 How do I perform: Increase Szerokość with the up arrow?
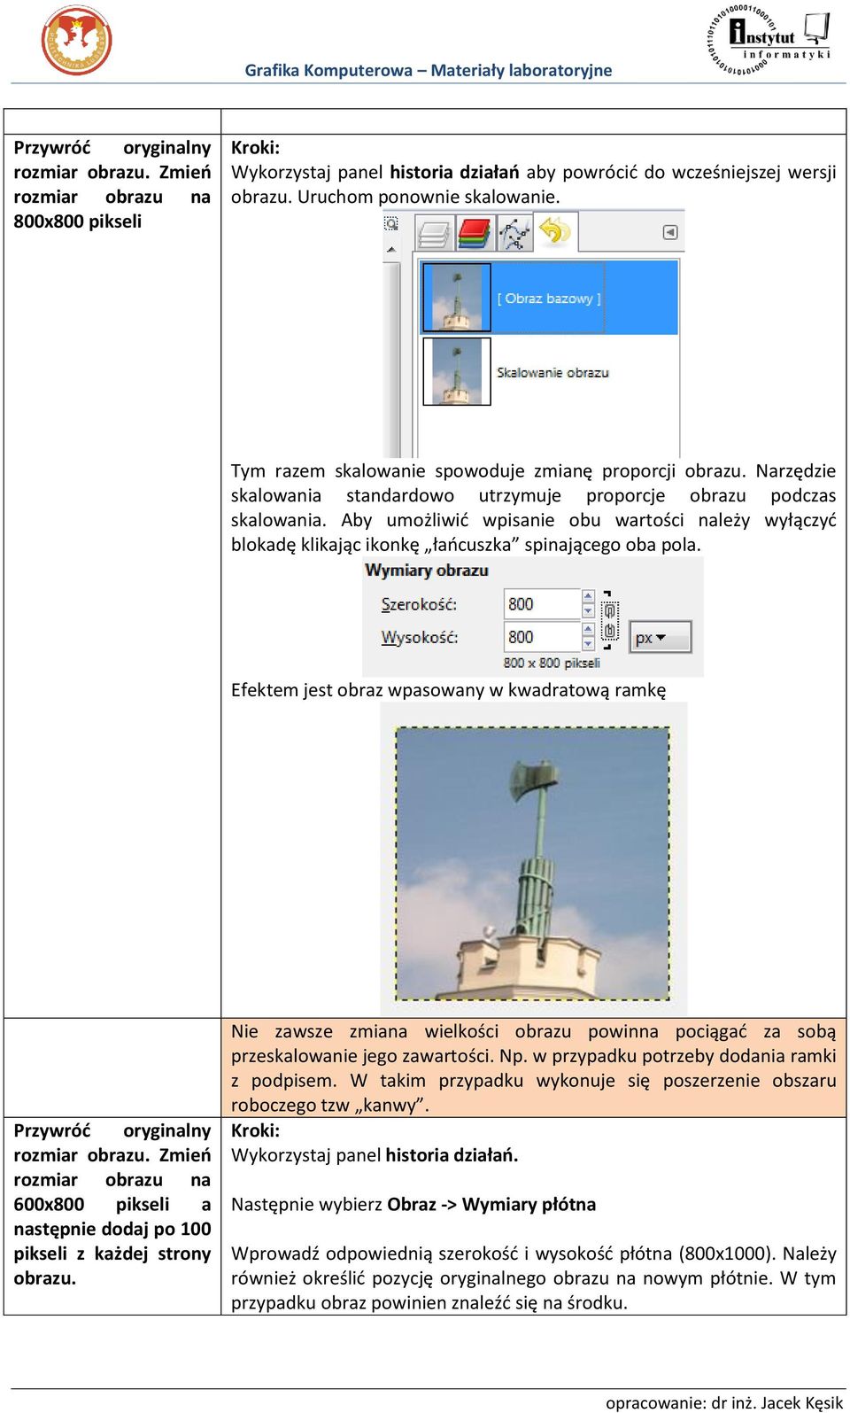coord(588,597)
